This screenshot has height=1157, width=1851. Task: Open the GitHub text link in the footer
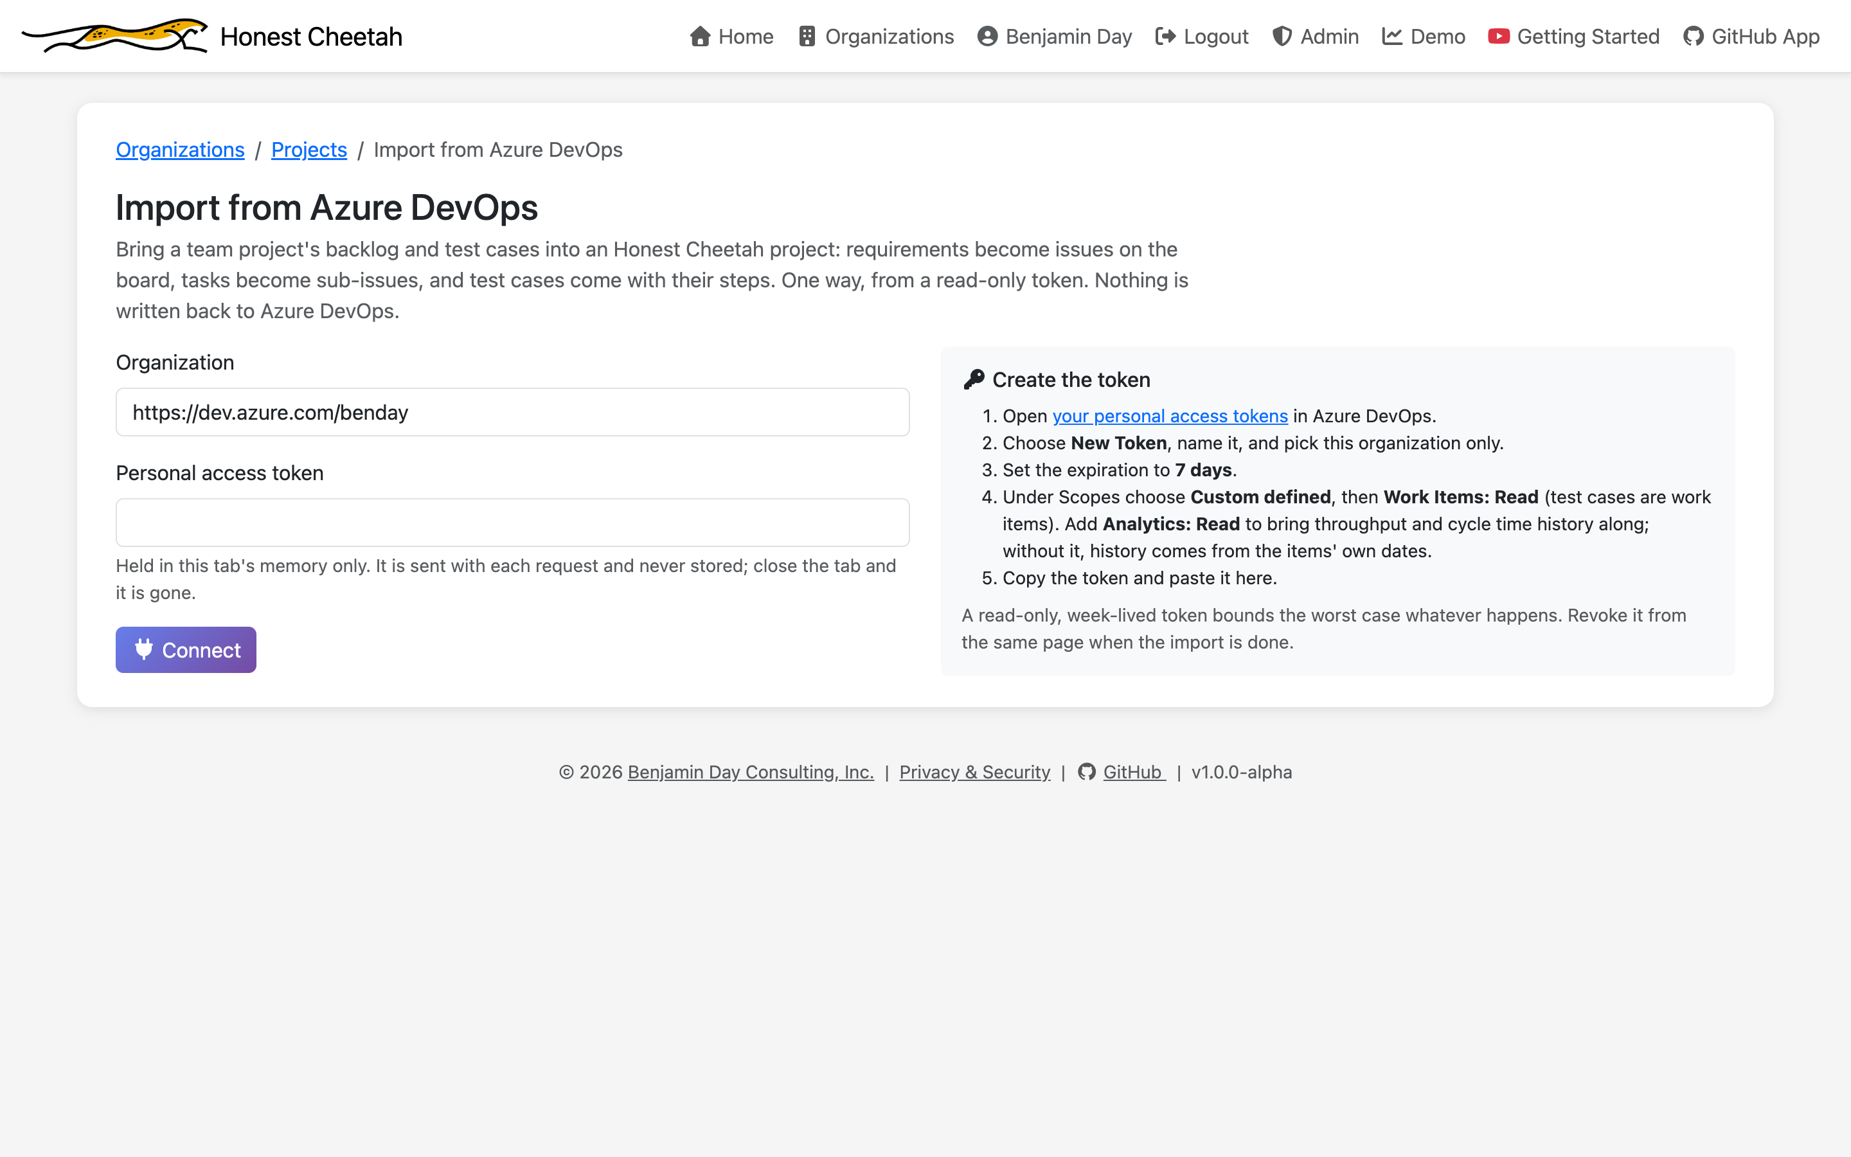coord(1134,772)
